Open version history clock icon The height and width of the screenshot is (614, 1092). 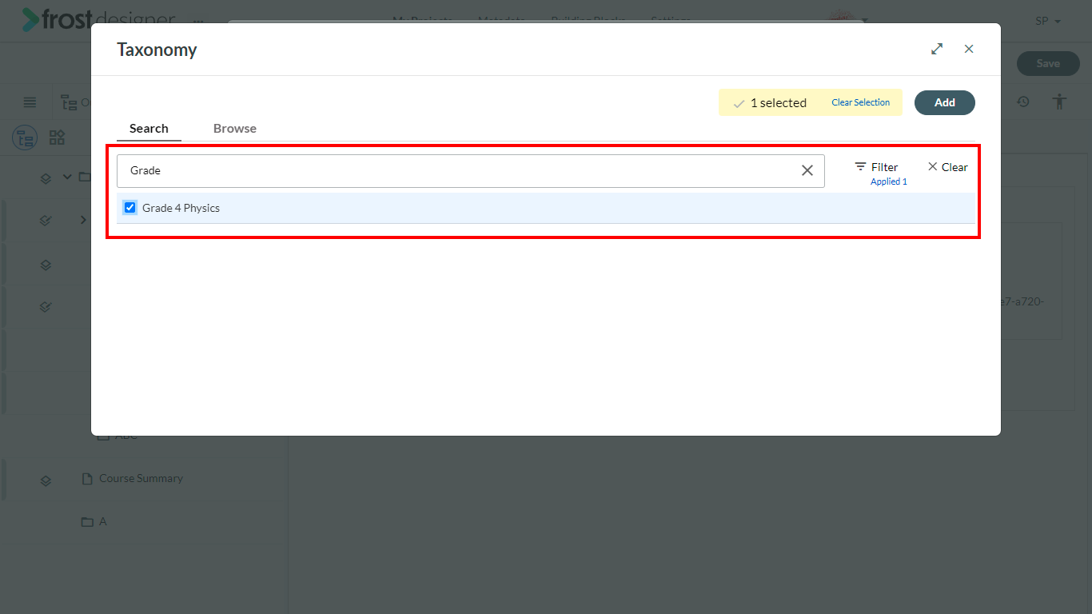click(x=1022, y=102)
